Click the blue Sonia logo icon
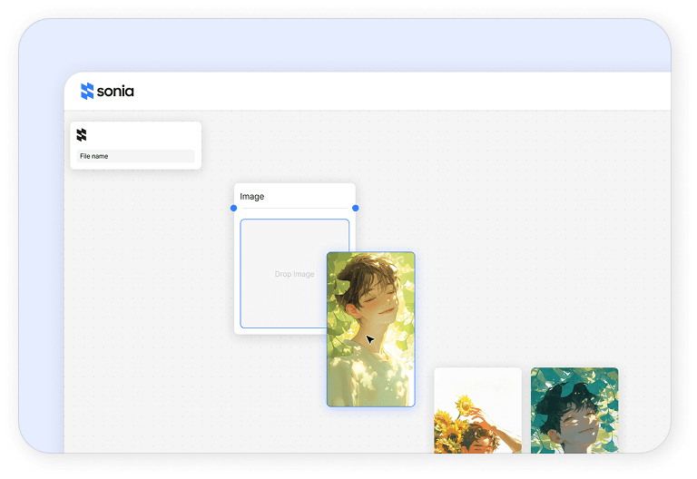Image resolution: width=697 pixels, height=479 pixels. (x=87, y=91)
